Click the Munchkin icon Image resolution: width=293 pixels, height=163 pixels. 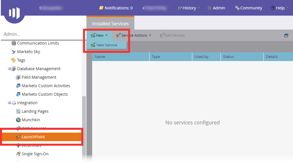(x=18, y=120)
